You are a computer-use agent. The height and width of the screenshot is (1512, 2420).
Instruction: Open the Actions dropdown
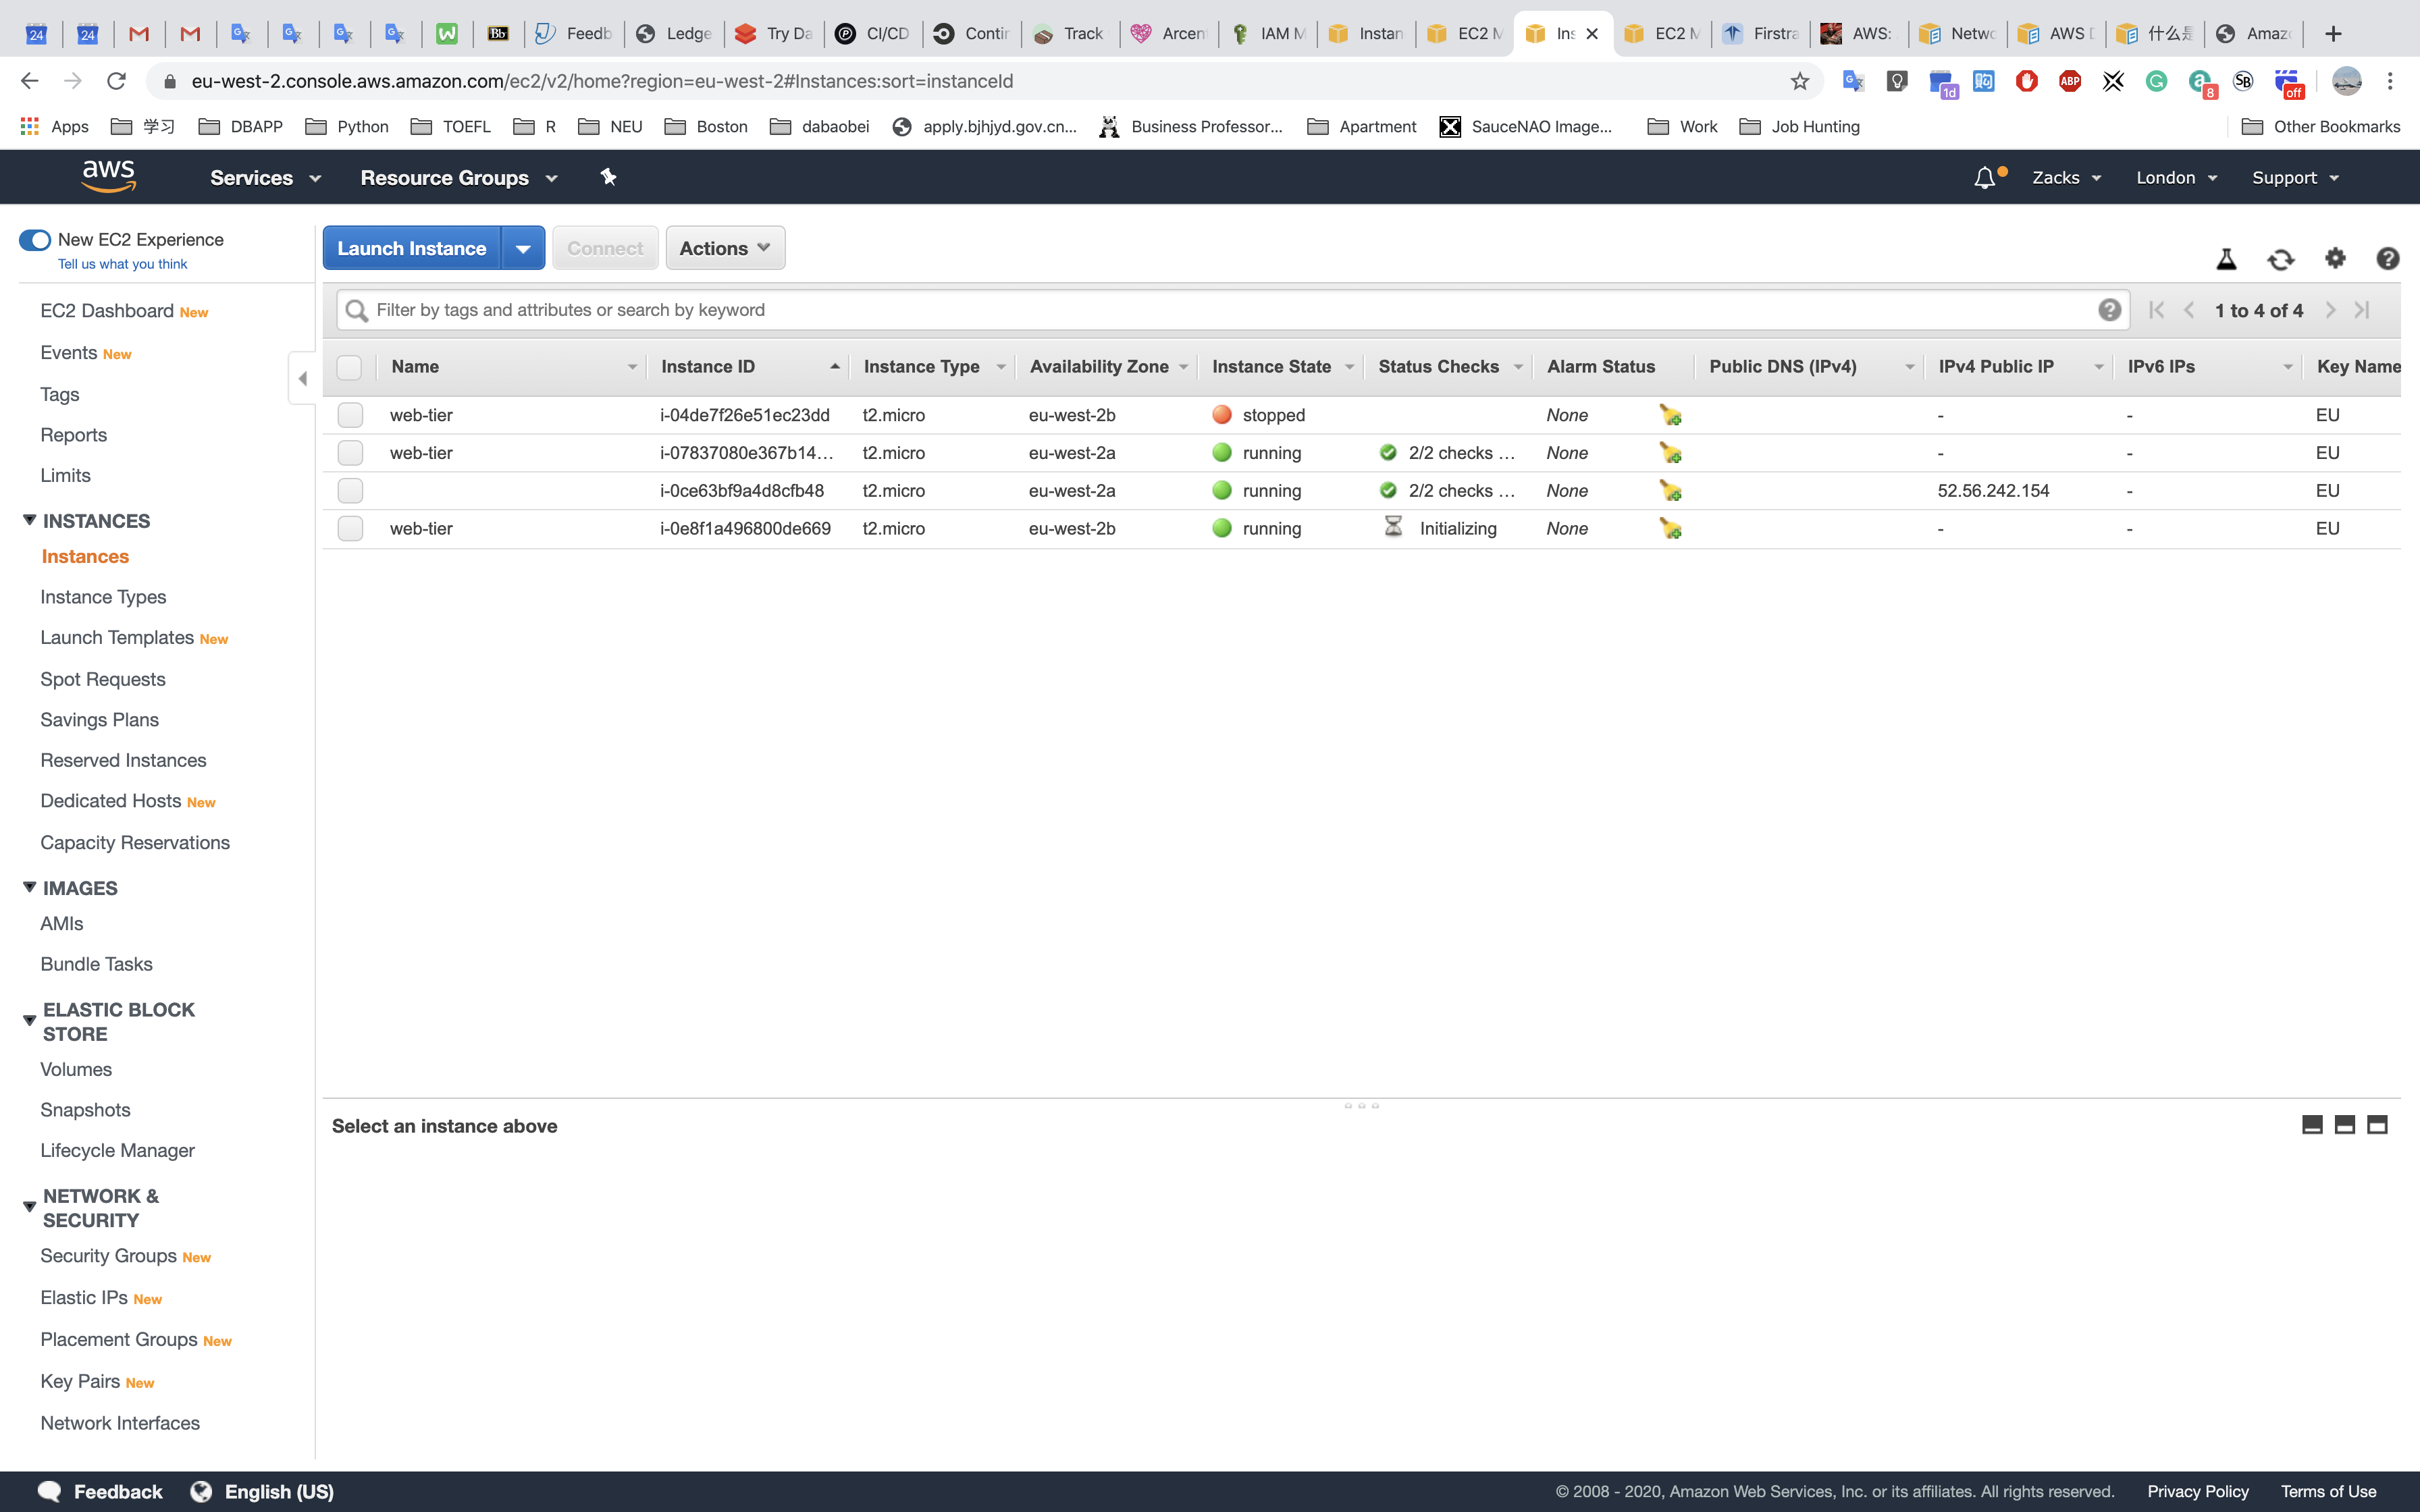(x=725, y=248)
